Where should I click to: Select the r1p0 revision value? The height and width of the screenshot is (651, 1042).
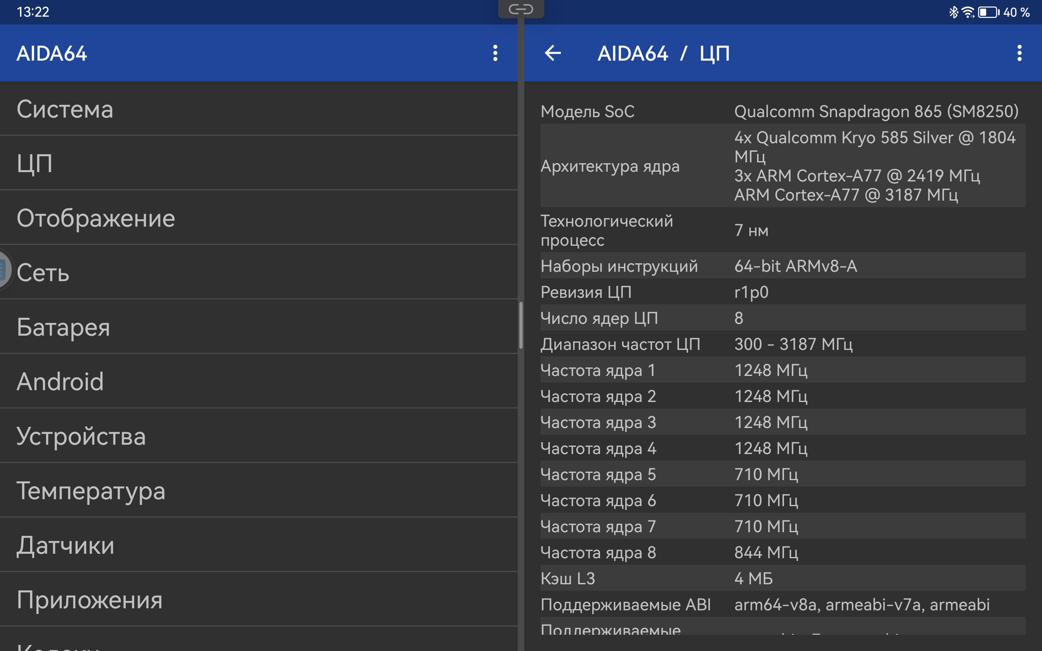pos(751,293)
